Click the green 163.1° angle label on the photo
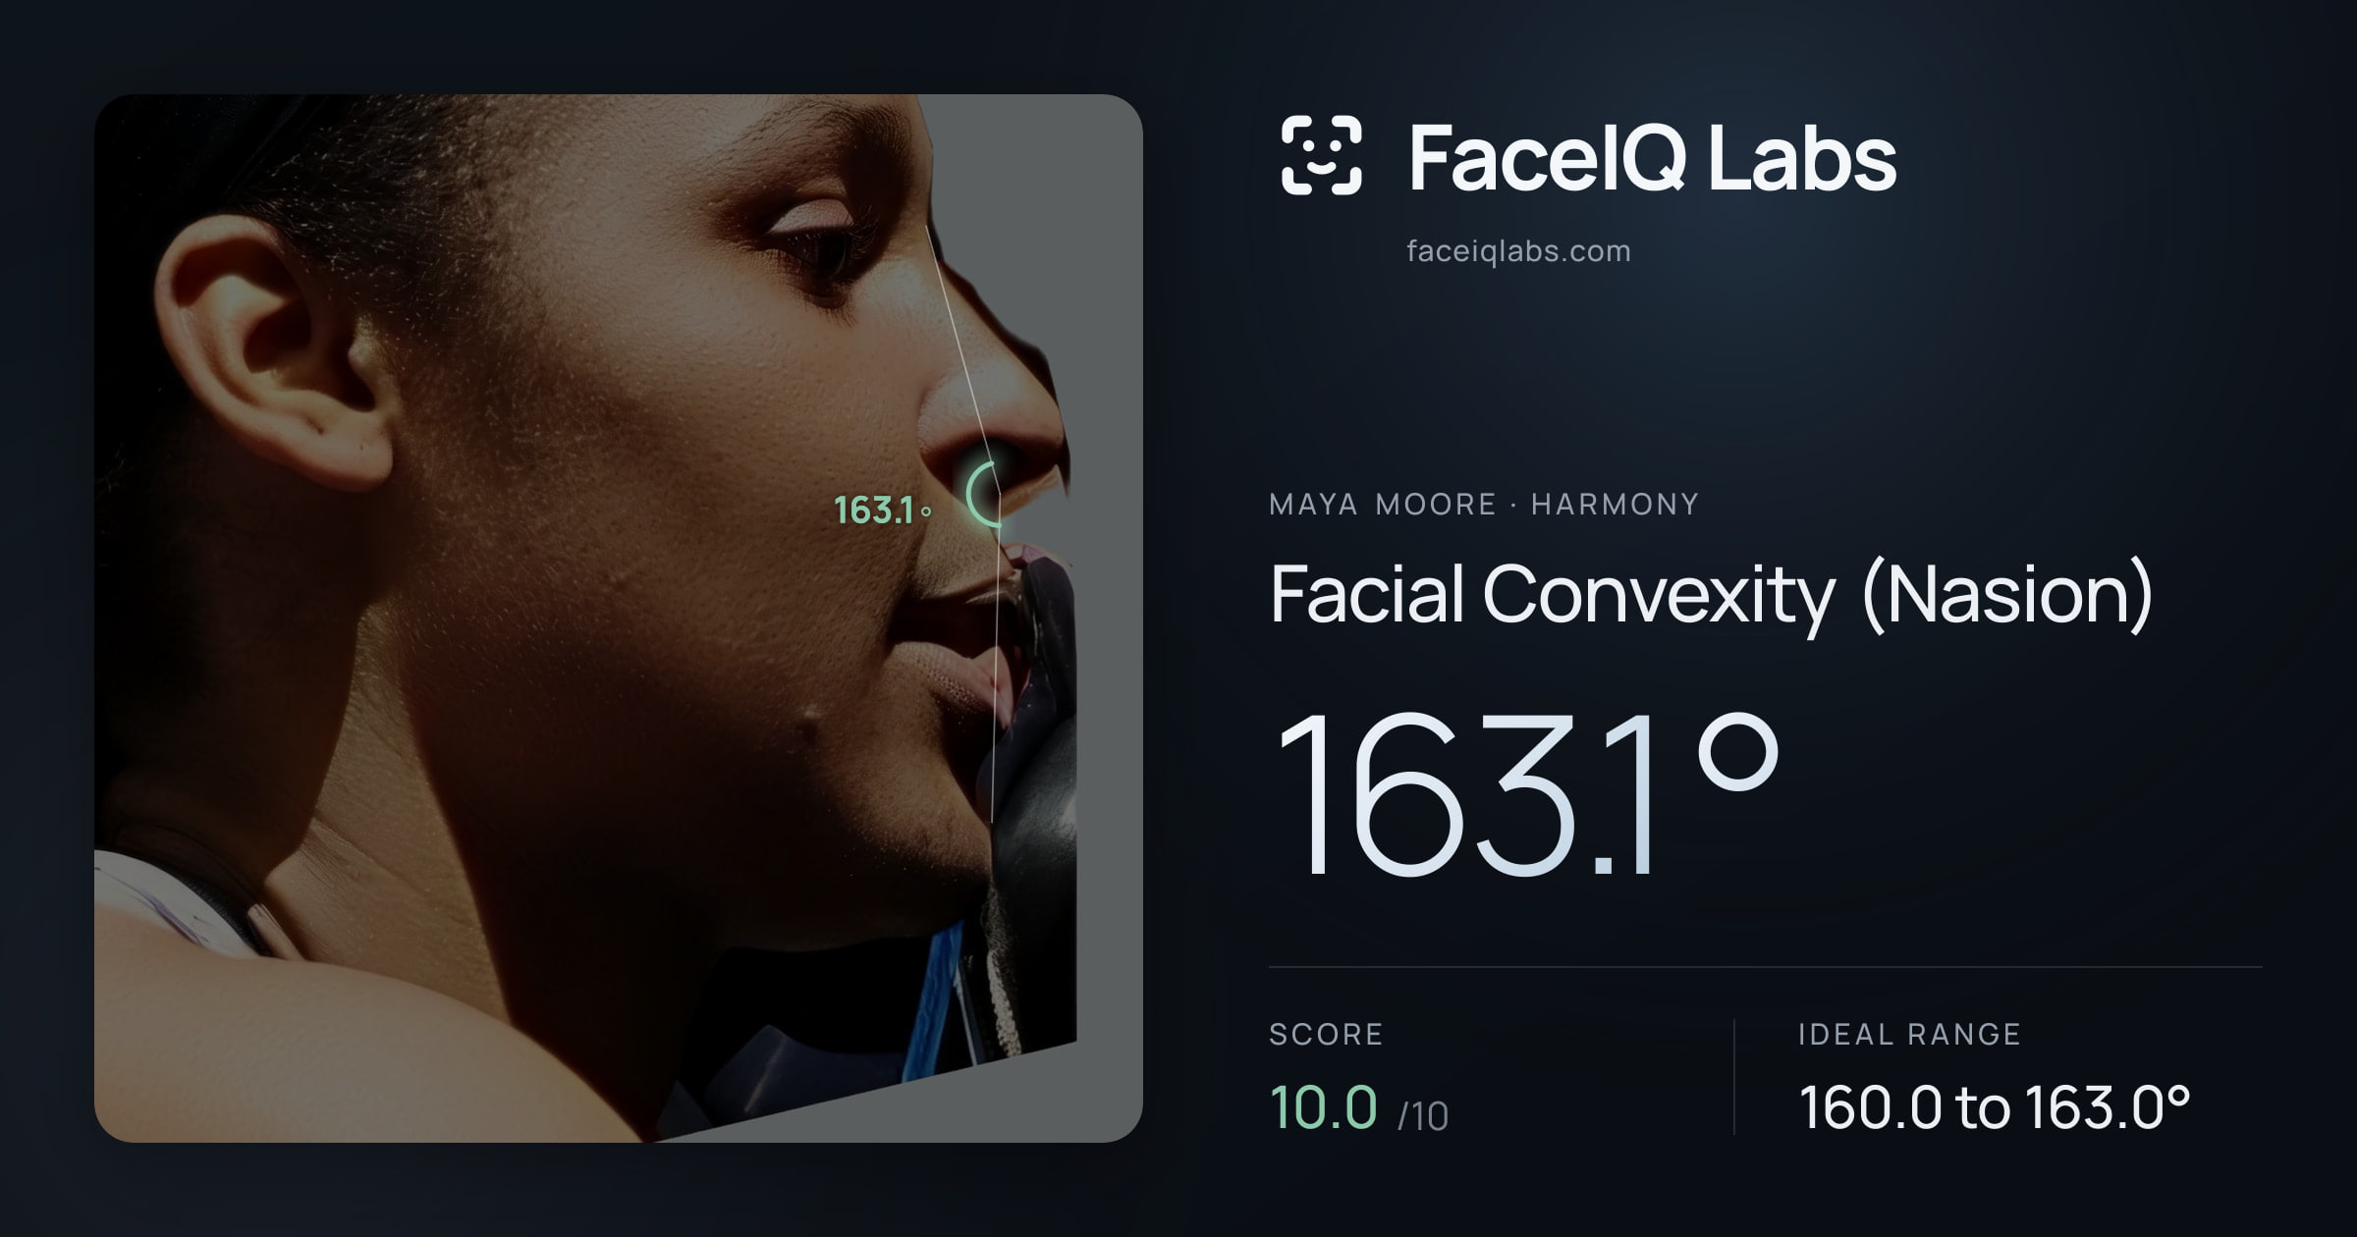2357x1237 pixels. click(882, 510)
